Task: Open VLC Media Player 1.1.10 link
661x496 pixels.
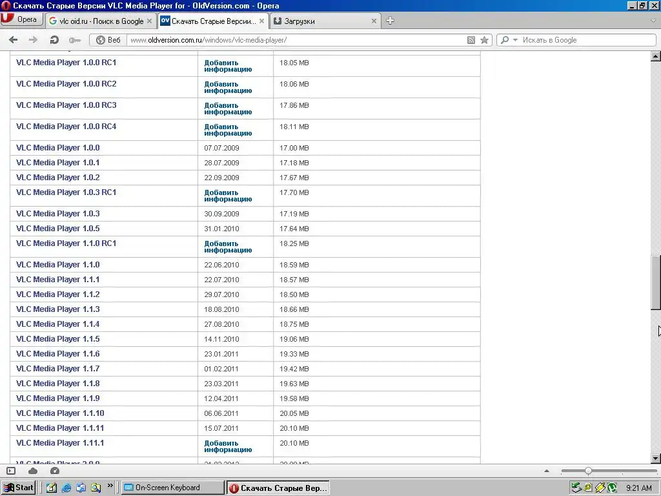Action: [x=60, y=413]
